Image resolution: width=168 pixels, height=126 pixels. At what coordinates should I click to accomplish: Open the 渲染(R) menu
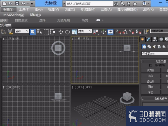point(148,10)
